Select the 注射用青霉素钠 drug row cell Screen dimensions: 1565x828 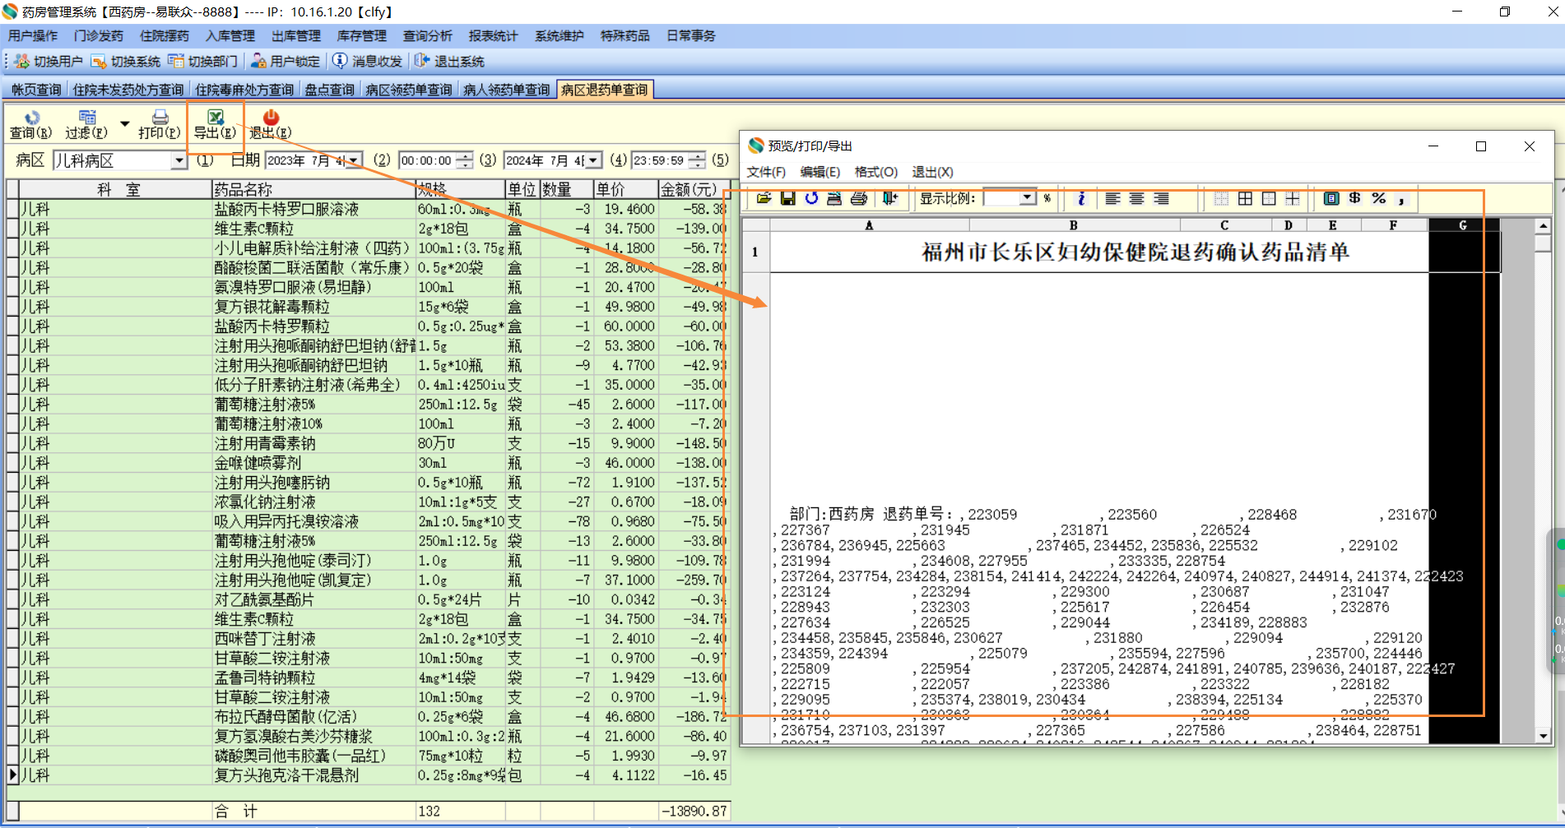(x=313, y=443)
